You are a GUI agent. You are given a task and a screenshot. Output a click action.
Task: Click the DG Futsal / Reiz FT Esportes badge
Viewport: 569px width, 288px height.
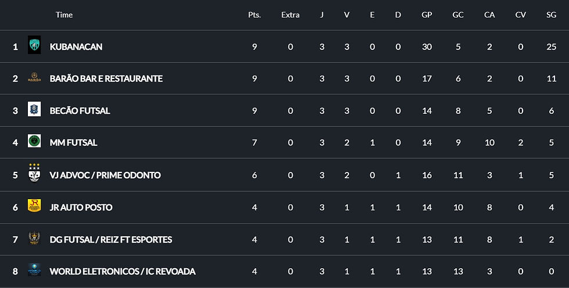[x=34, y=239]
